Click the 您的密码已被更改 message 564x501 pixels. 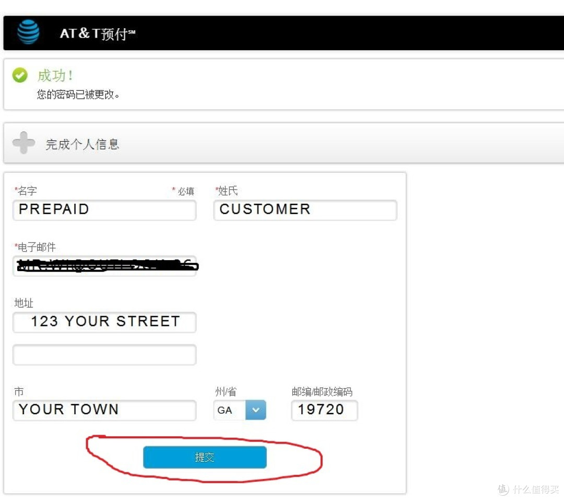click(x=78, y=95)
